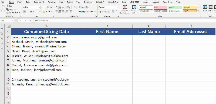Copy selection using the Copy icon
The image size is (216, 104).
coord(8,9)
